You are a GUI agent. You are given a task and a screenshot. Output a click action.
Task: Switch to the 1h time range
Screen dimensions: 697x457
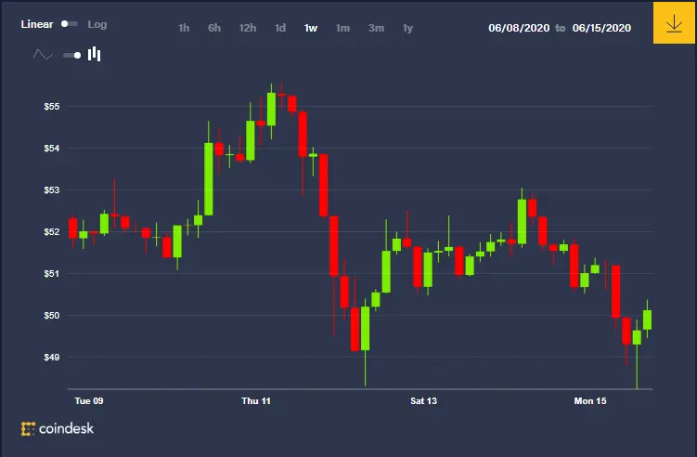pyautogui.click(x=184, y=28)
